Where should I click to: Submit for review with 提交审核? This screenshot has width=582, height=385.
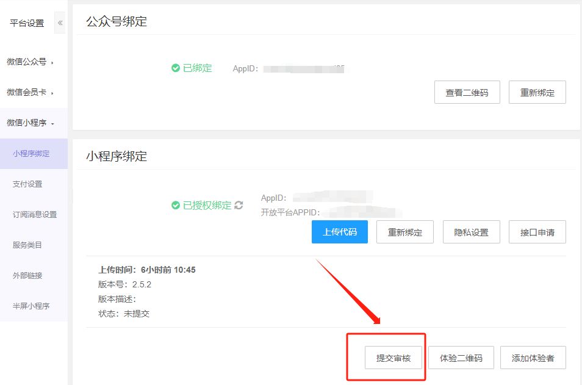coord(393,358)
